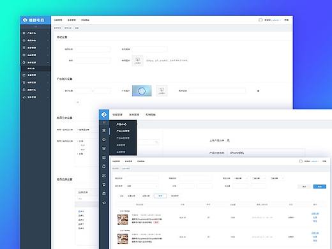332x249 pixels.
Task: Click envelope icon in the collapsed sidebar
Action: (104, 158)
